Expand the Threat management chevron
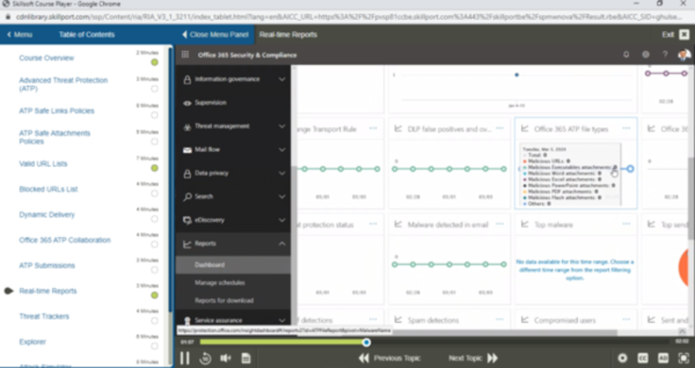This screenshot has width=695, height=368. tap(281, 126)
